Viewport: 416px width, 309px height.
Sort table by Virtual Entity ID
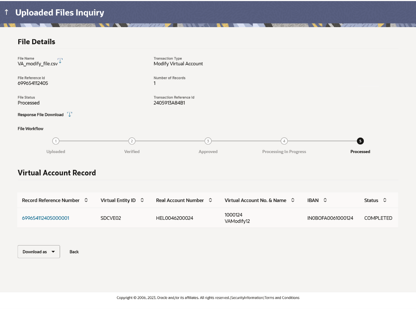pyautogui.click(x=142, y=200)
